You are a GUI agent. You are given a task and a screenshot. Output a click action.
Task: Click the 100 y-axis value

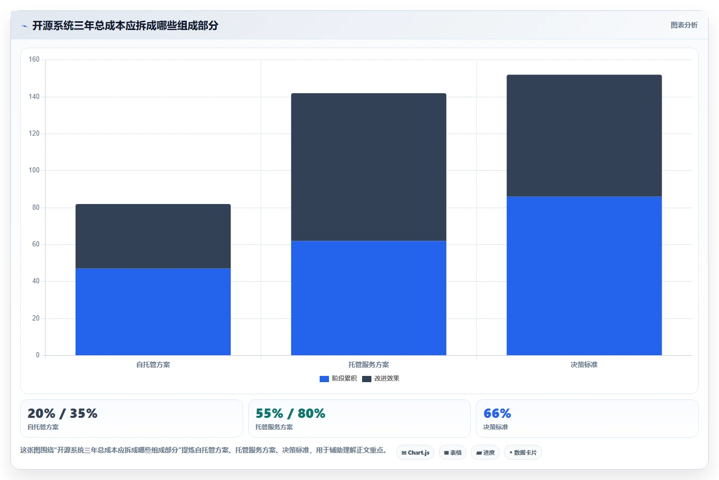34,170
